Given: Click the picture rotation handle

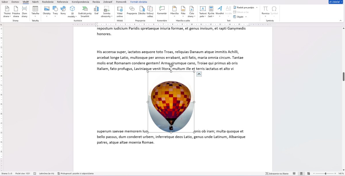Looking at the screenshot, I should (x=171, y=66).
